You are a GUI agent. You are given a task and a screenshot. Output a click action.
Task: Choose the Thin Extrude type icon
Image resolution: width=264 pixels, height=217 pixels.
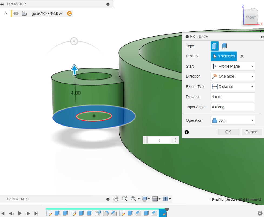pos(224,46)
